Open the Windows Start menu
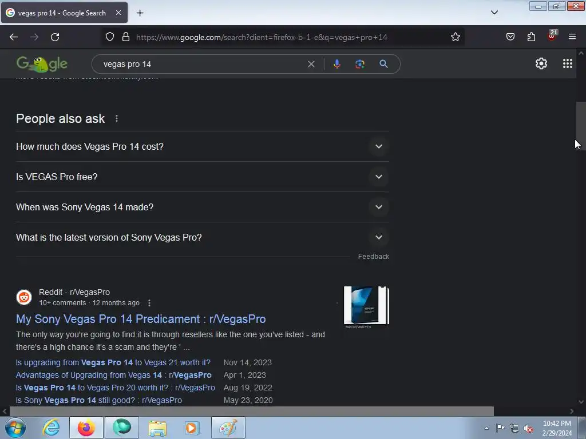The height and width of the screenshot is (439, 586). 15,428
